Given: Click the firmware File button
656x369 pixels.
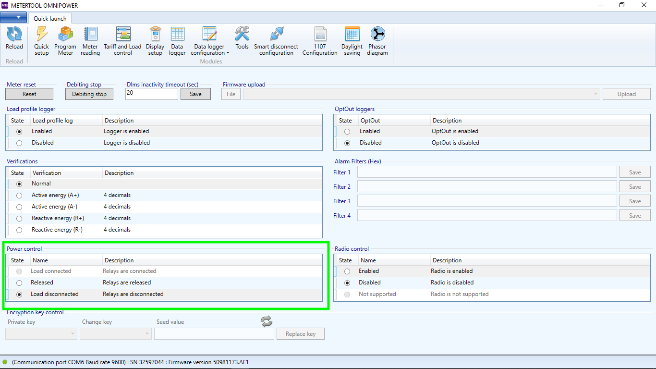Looking at the screenshot, I should pos(231,94).
